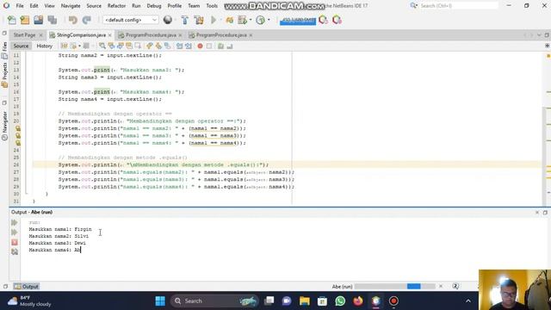Click the Build Project hammer icon
This screenshot has width=551, height=310.
tap(185, 20)
